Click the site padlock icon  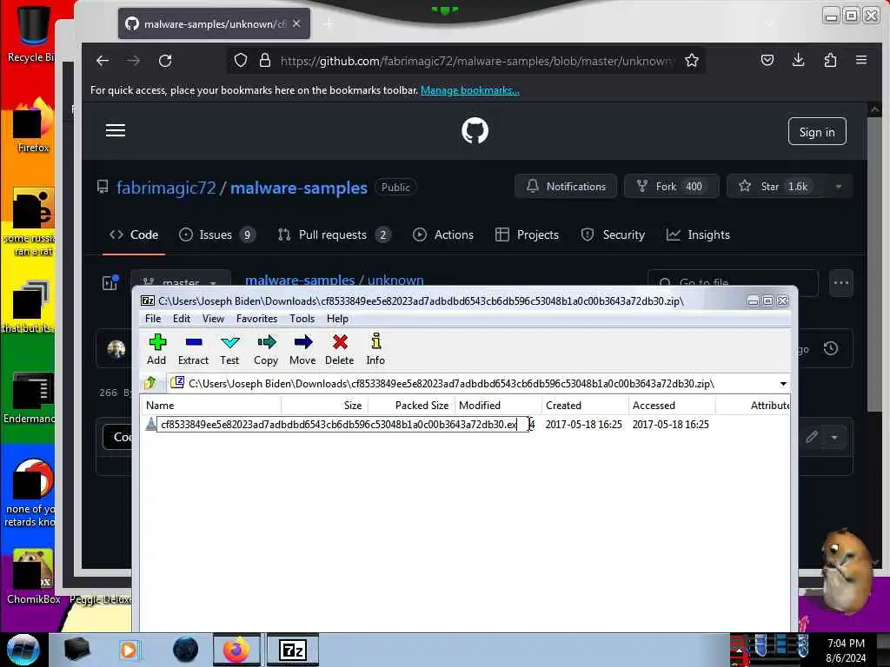click(265, 61)
